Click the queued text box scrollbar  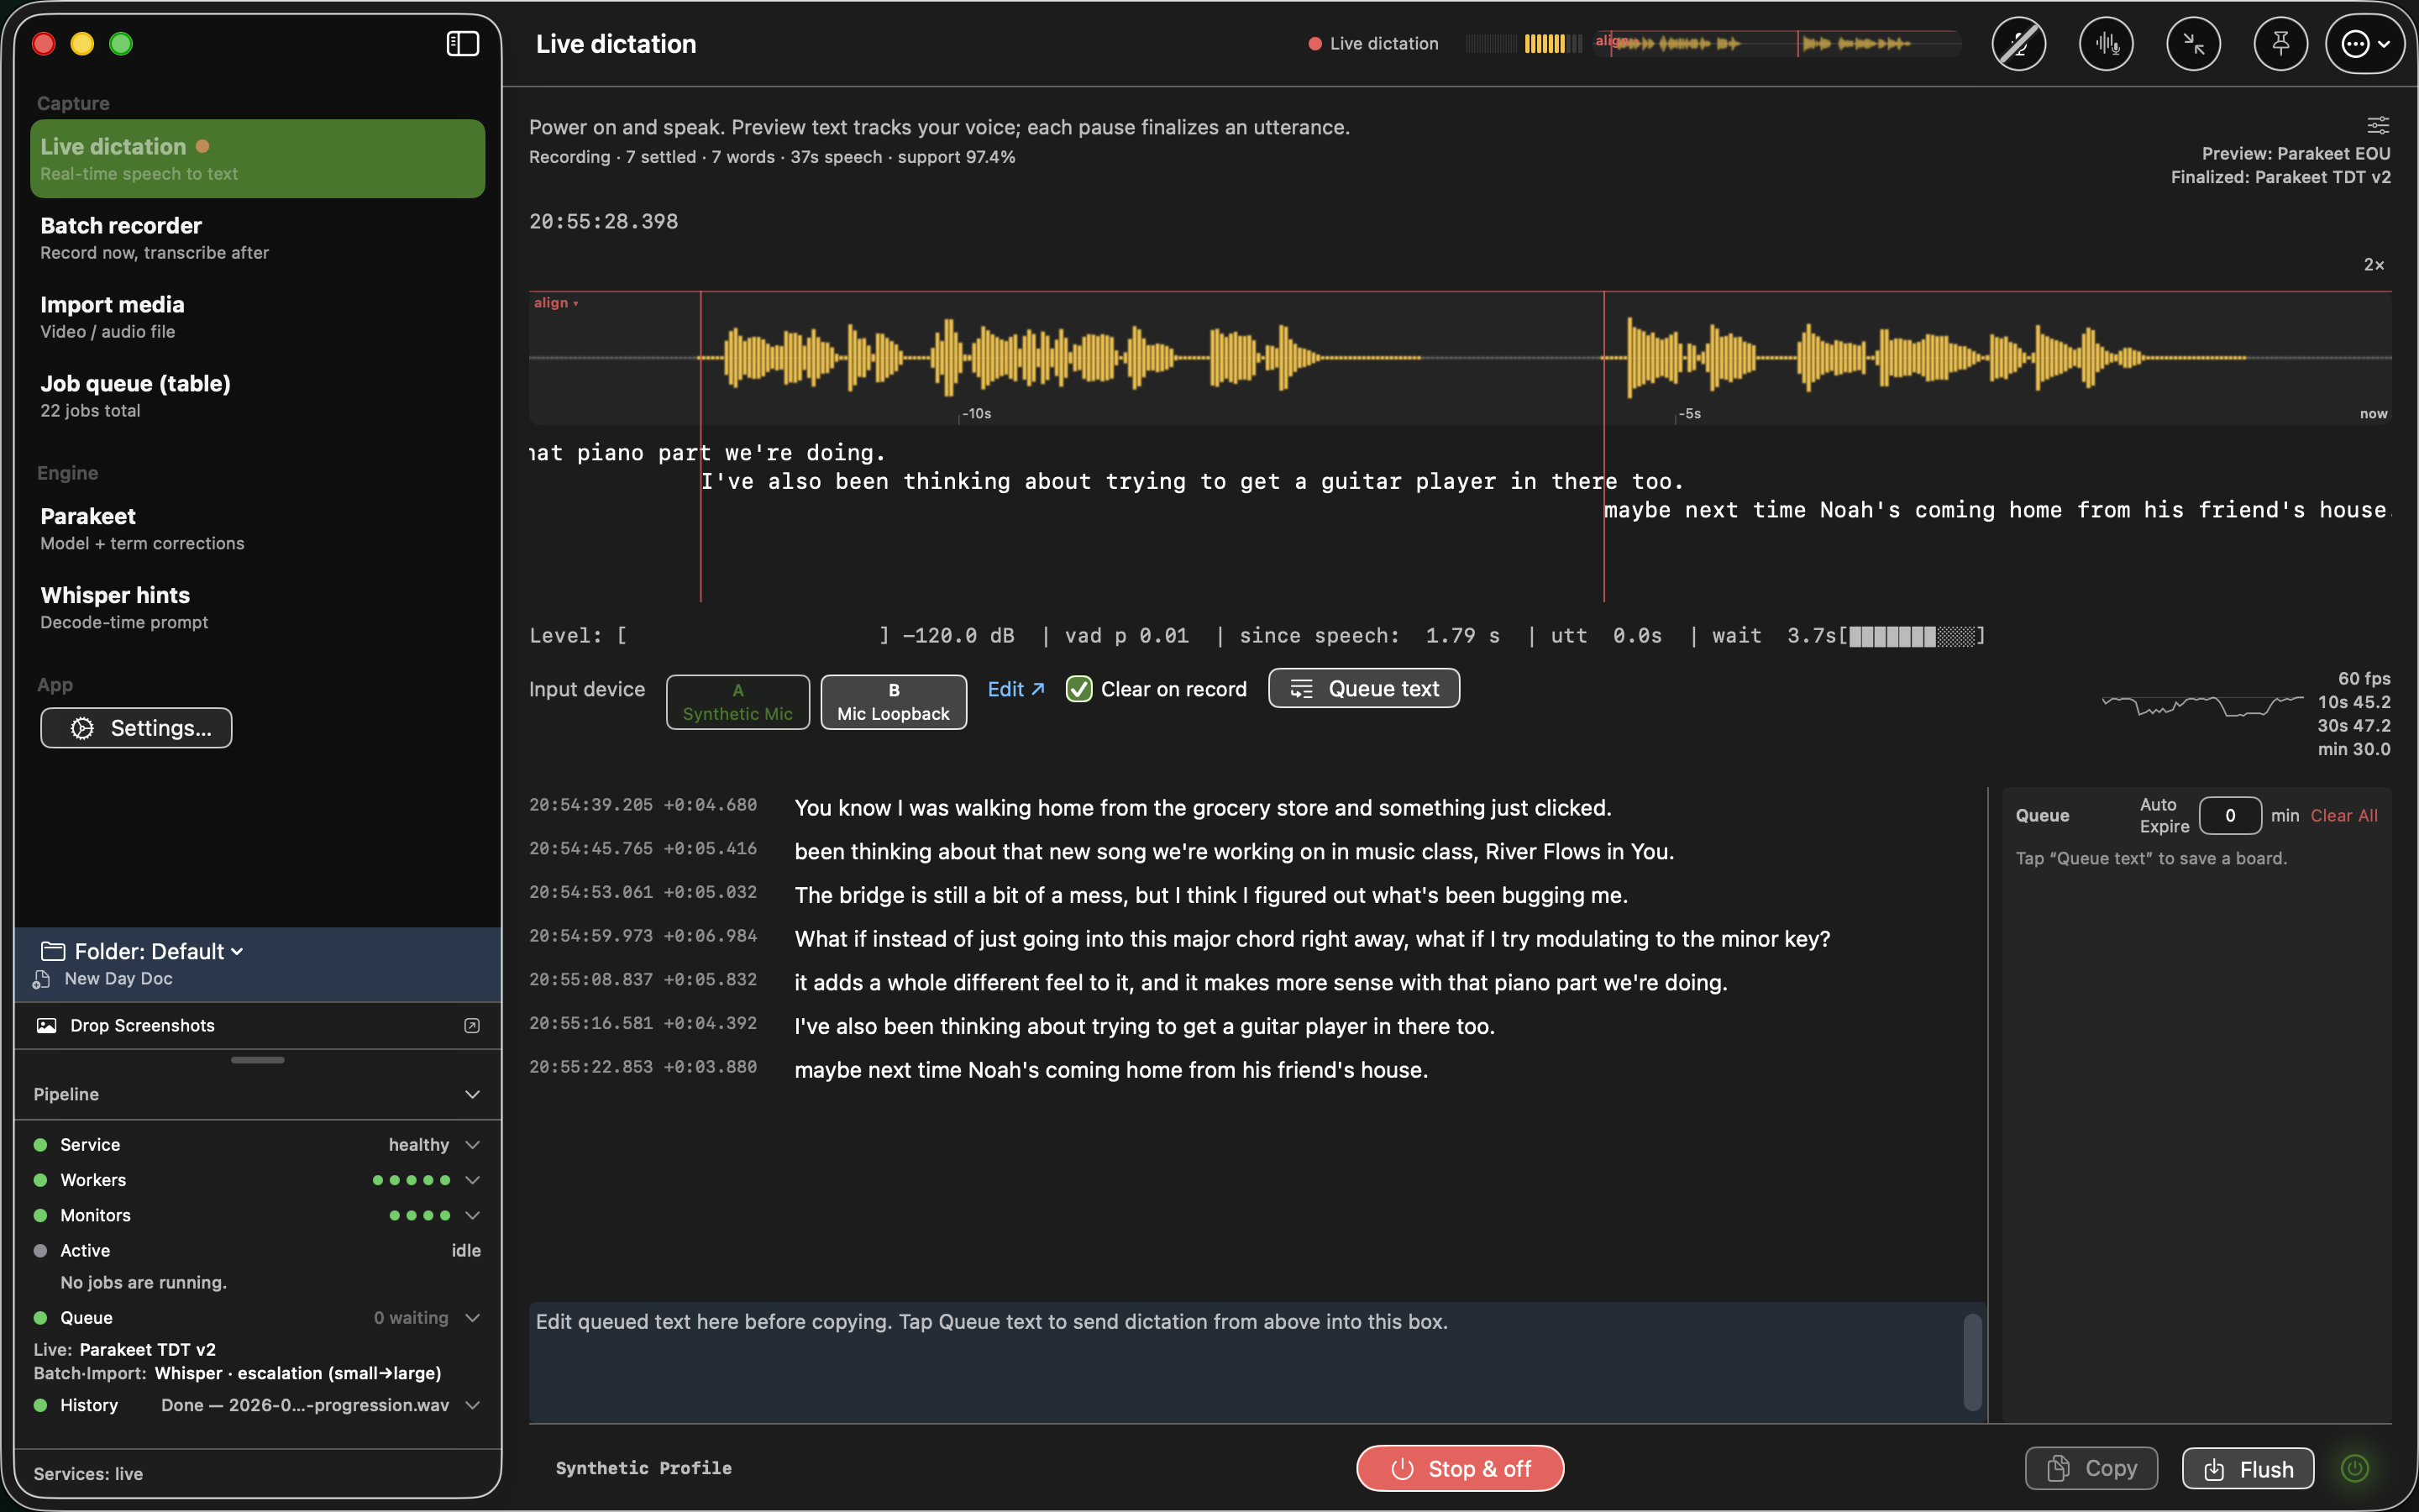pyautogui.click(x=1972, y=1362)
